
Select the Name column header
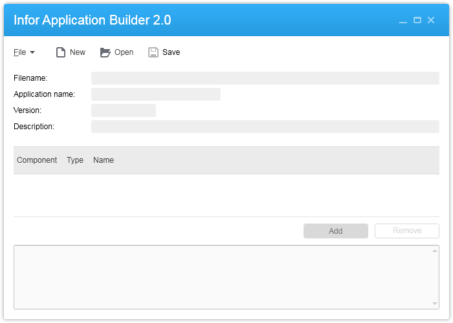pos(104,160)
